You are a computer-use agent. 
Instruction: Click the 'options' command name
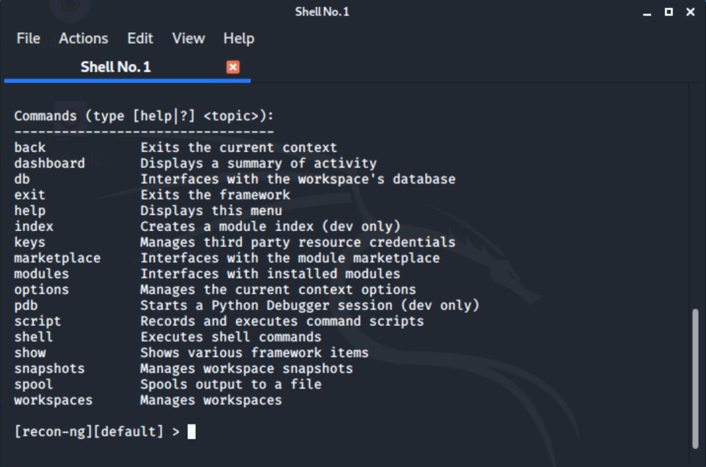click(x=41, y=289)
